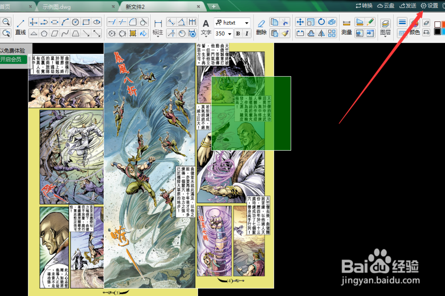Image resolution: width=445 pixels, height=296 pixels.
Task: Click the trim line tool
Action: (x=122, y=22)
